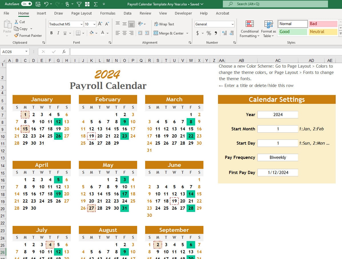Viewport: 342px width, 259px height.
Task: Open Font dialog launcher
Action: pyautogui.click(x=110, y=43)
